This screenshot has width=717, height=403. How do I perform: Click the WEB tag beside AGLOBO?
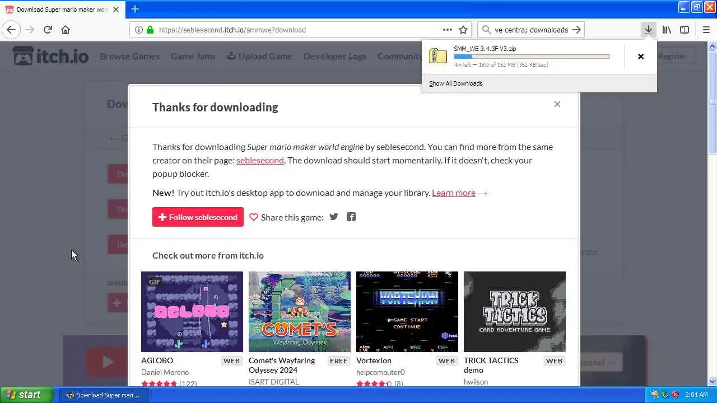tap(231, 361)
